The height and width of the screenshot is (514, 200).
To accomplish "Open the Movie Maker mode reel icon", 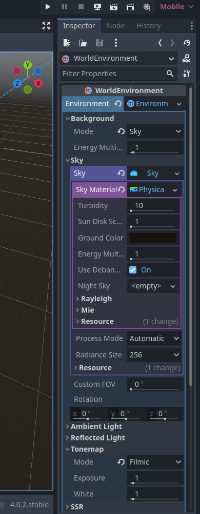I will [147, 7].
